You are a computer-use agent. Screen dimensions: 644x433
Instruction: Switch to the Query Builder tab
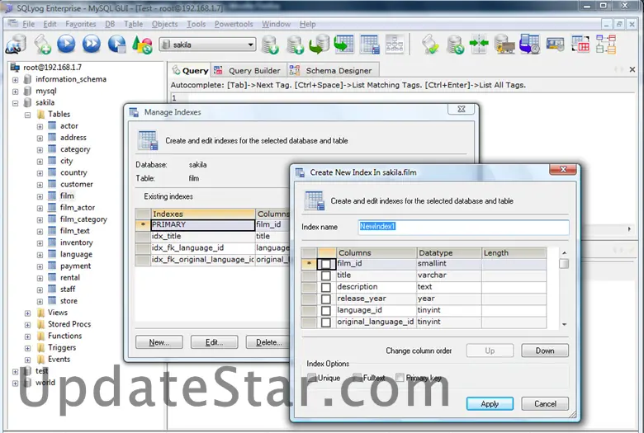[248, 71]
